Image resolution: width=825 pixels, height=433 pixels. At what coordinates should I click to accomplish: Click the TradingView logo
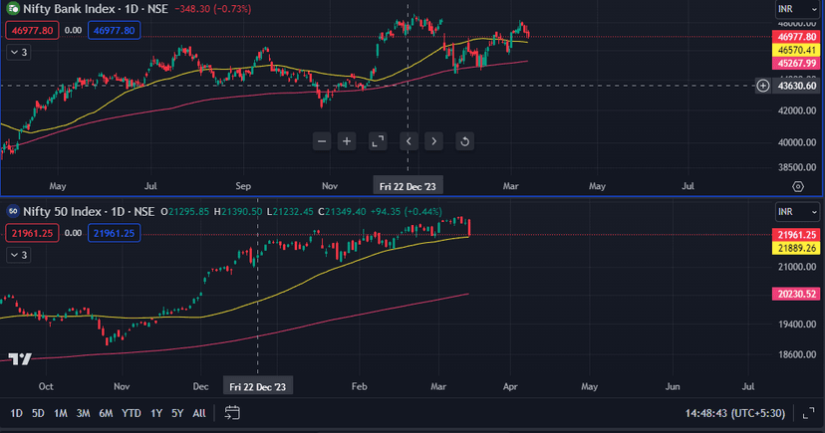(x=20, y=358)
